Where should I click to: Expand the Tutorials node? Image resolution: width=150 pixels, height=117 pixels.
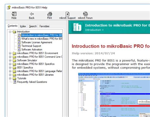tap(10, 78)
